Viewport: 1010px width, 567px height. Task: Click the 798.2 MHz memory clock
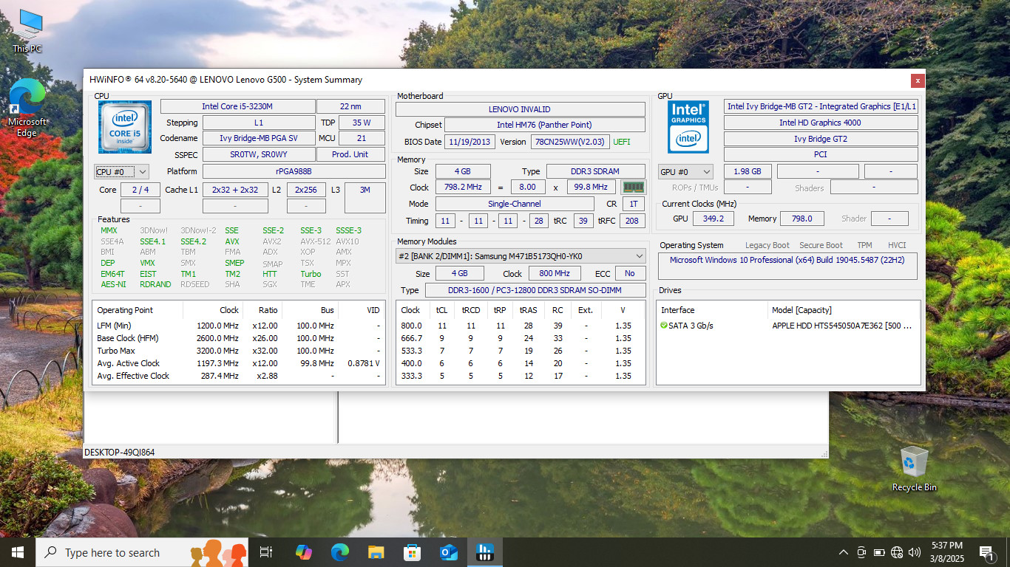point(463,188)
